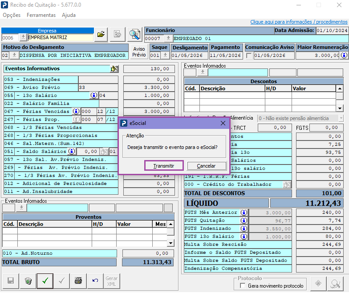
Task: Click Descontos Valor column header
Action: (313, 88)
